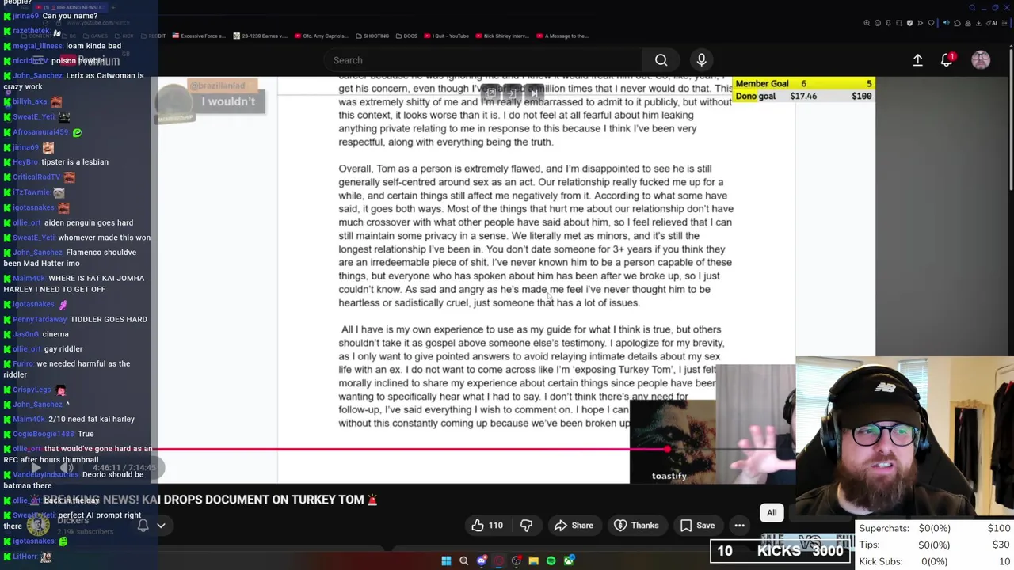Open the 'I Quit - YouTube' bookmark
This screenshot has width=1014, height=570.
coord(446,36)
